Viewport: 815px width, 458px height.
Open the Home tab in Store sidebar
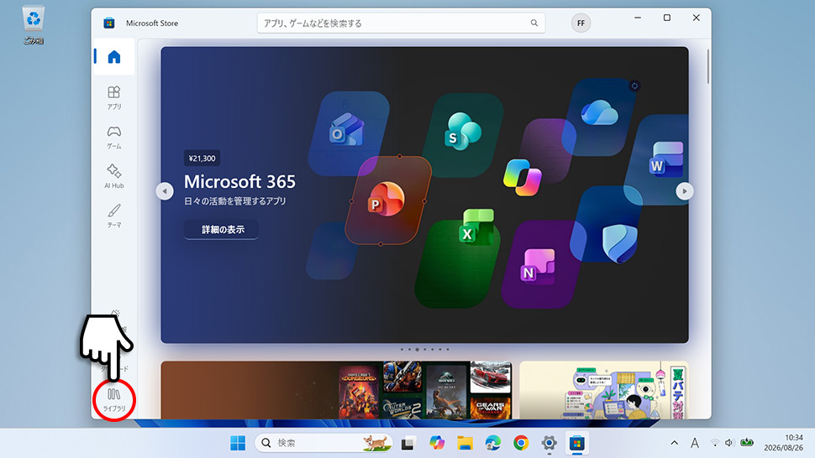click(113, 56)
